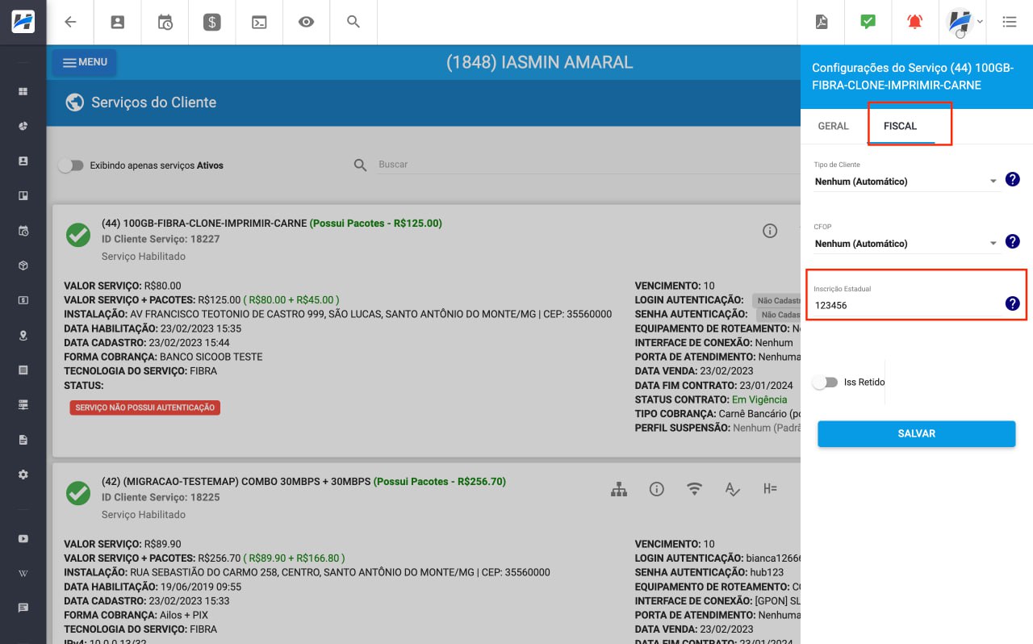The height and width of the screenshot is (644, 1033).
Task: Open the pie chart icon in sidebar
Action: [23, 126]
